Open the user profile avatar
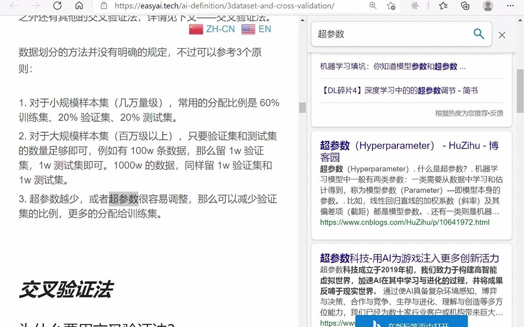Image resolution: width=524 pixels, height=327 pixels. (x=488, y=6)
